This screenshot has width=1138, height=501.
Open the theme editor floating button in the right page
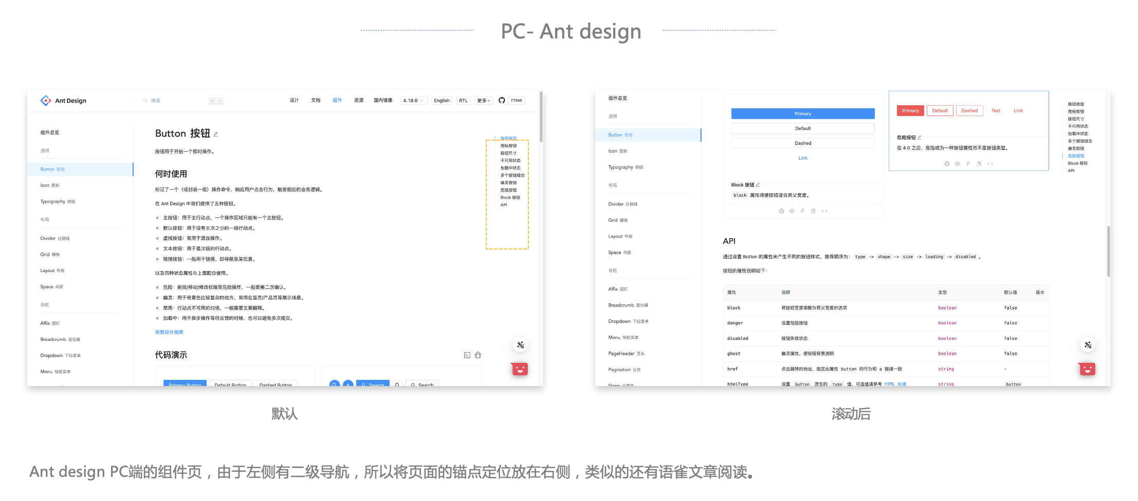[1088, 345]
